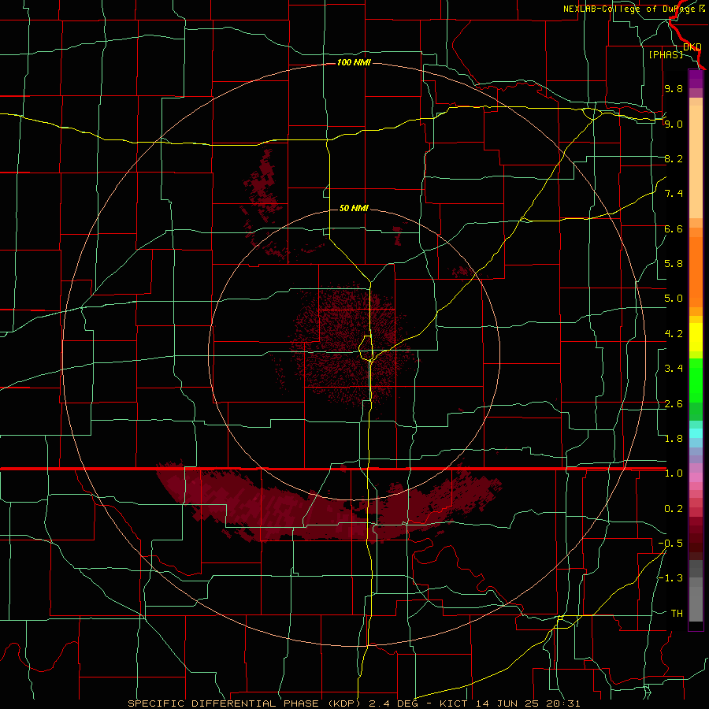Select the [PHAS] units label
Screen dimensions: 709x709
666,55
